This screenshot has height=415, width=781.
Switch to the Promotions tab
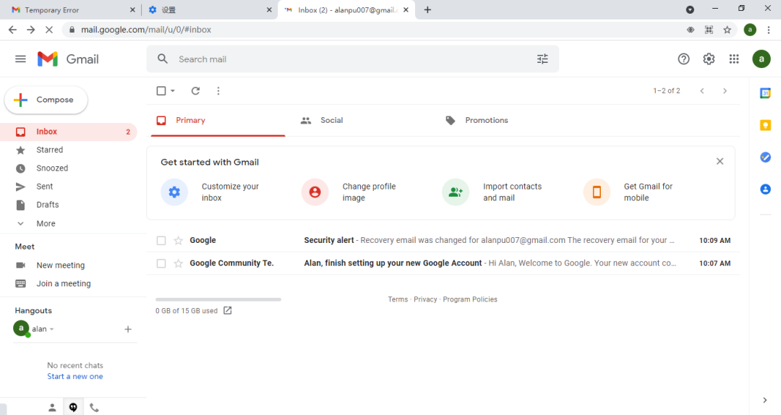(x=486, y=121)
